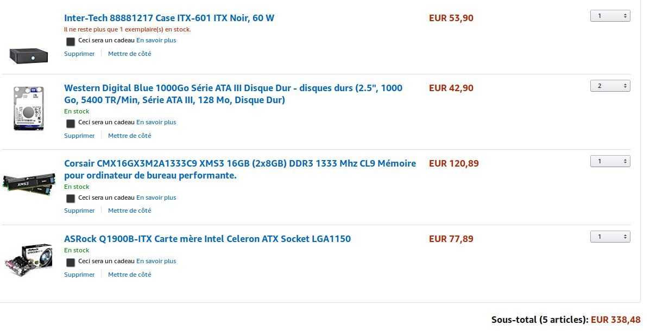The width and height of the screenshot is (650, 331).
Task: Change the Western Digital drive quantity selector
Action: point(610,86)
